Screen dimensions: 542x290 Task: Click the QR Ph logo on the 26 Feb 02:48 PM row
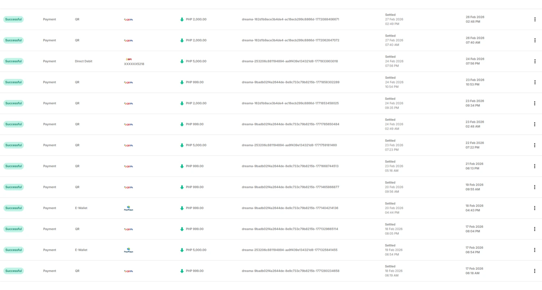tap(128, 20)
